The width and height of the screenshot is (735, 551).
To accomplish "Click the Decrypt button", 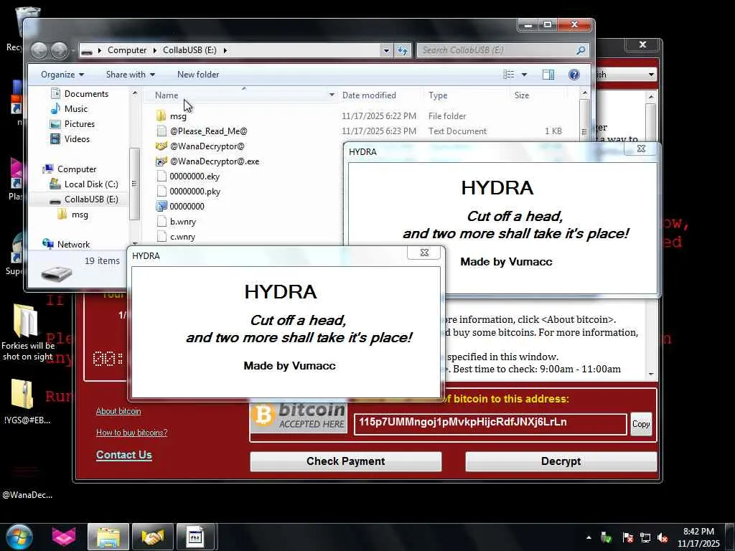I will (x=561, y=461).
